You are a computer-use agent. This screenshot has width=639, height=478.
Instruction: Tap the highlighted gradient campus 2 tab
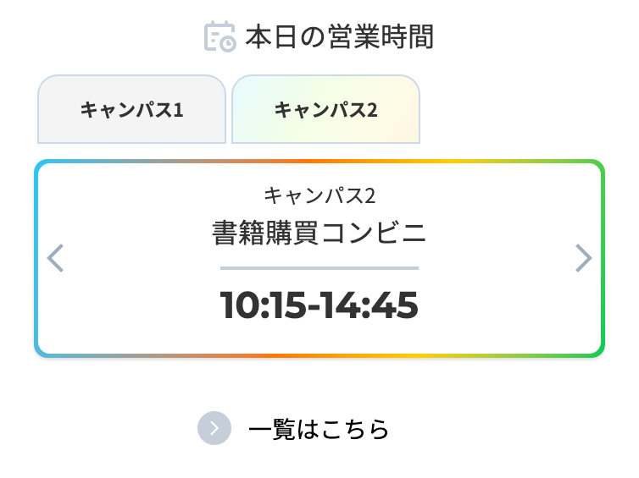(x=325, y=109)
